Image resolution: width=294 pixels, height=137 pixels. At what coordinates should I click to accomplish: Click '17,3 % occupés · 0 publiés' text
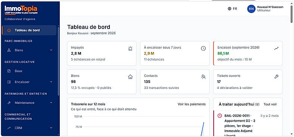click(x=91, y=87)
